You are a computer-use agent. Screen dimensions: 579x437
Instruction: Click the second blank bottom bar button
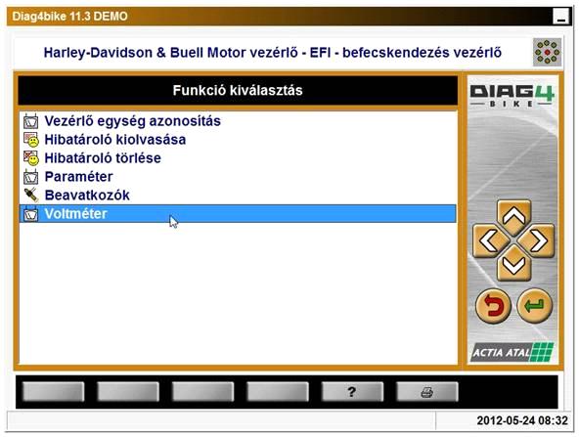click(128, 392)
